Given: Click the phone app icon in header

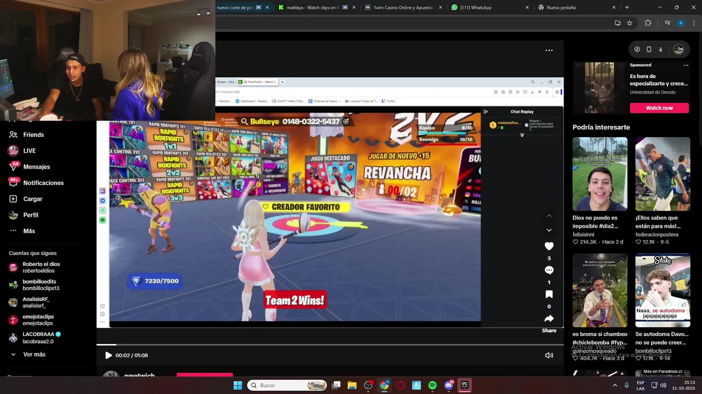Looking at the screenshot, I should coord(649,49).
